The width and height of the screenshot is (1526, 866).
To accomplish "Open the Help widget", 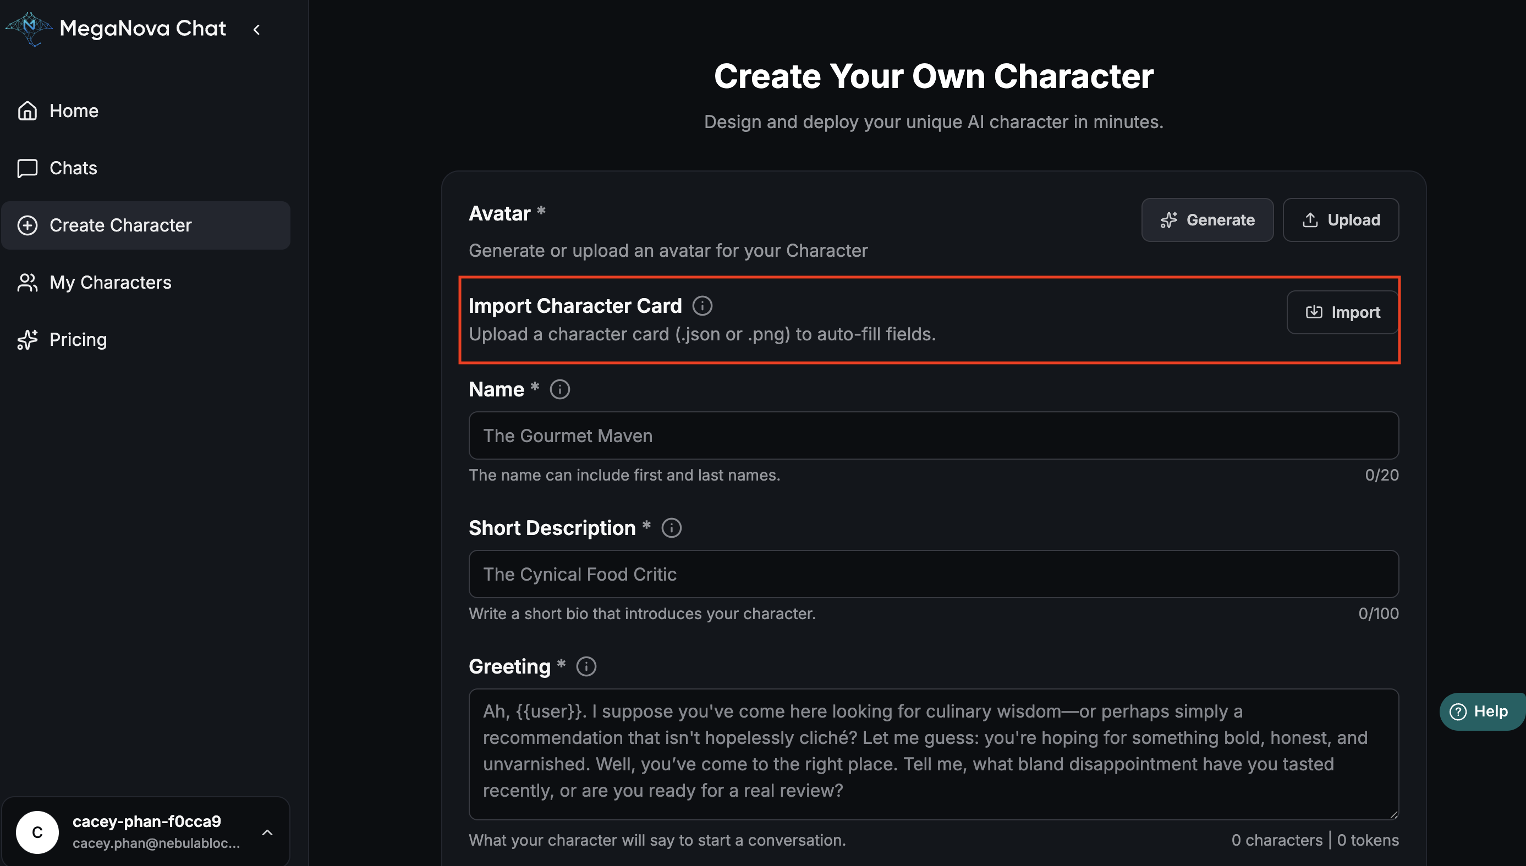I will [x=1481, y=711].
